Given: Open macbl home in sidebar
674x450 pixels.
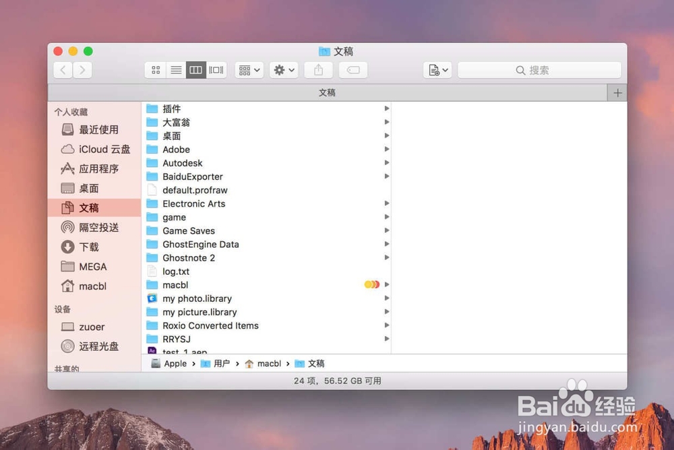Looking at the screenshot, I should (x=94, y=286).
